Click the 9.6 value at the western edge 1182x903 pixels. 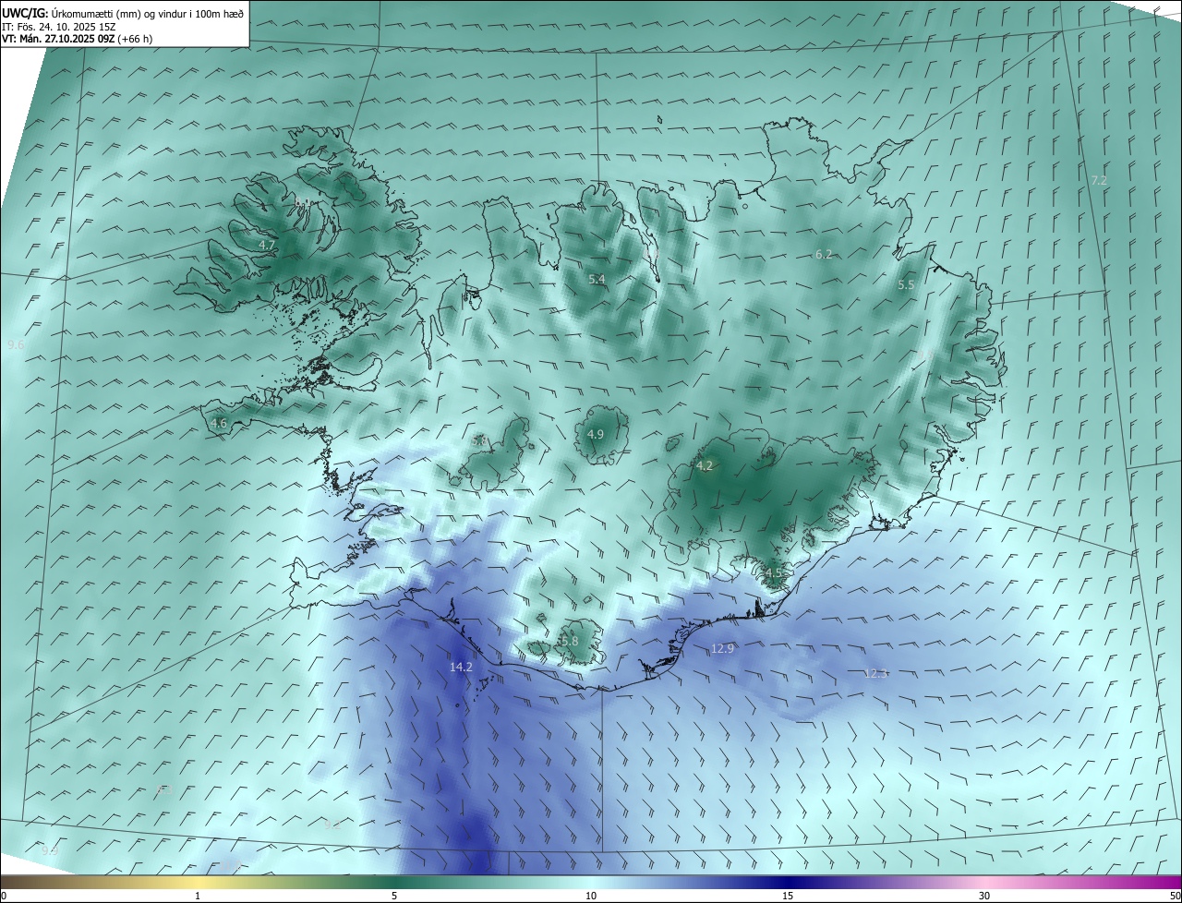(x=16, y=344)
